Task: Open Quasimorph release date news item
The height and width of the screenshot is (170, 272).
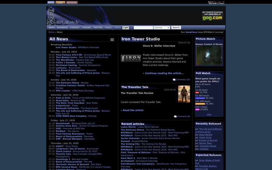Action: 75,123
